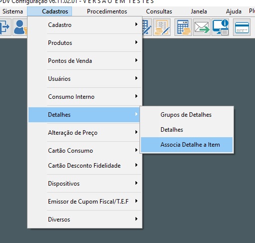Open the Consultas menu
The height and width of the screenshot is (243, 255).
coord(159,11)
